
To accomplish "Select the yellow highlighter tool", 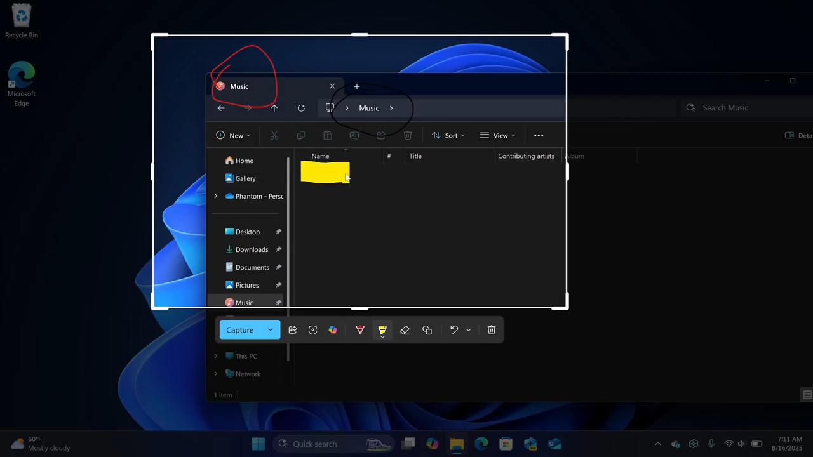I will 382,330.
